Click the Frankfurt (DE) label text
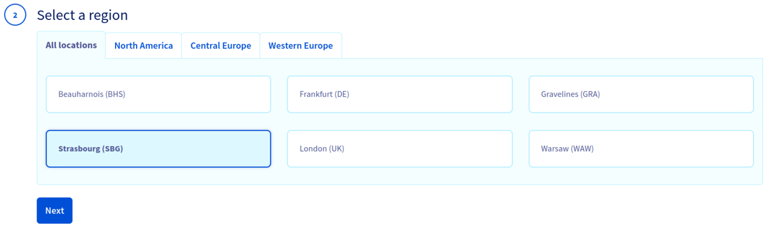Viewport: 774px width, 231px height. [x=325, y=94]
